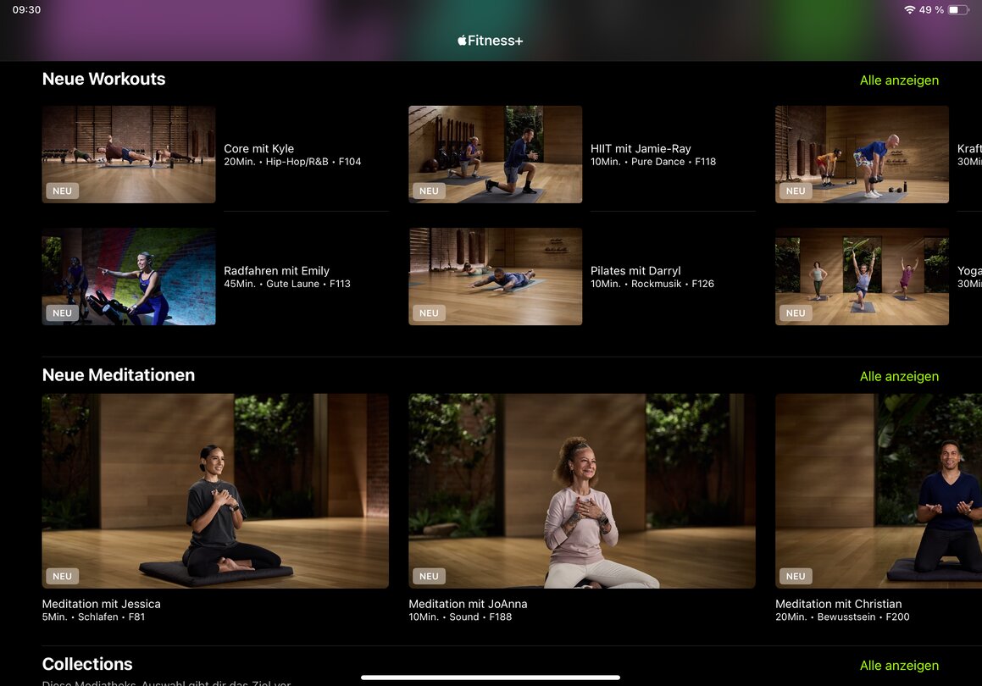This screenshot has height=686, width=982.
Task: Tap the home indicator bar at bottom
Action: click(x=491, y=678)
